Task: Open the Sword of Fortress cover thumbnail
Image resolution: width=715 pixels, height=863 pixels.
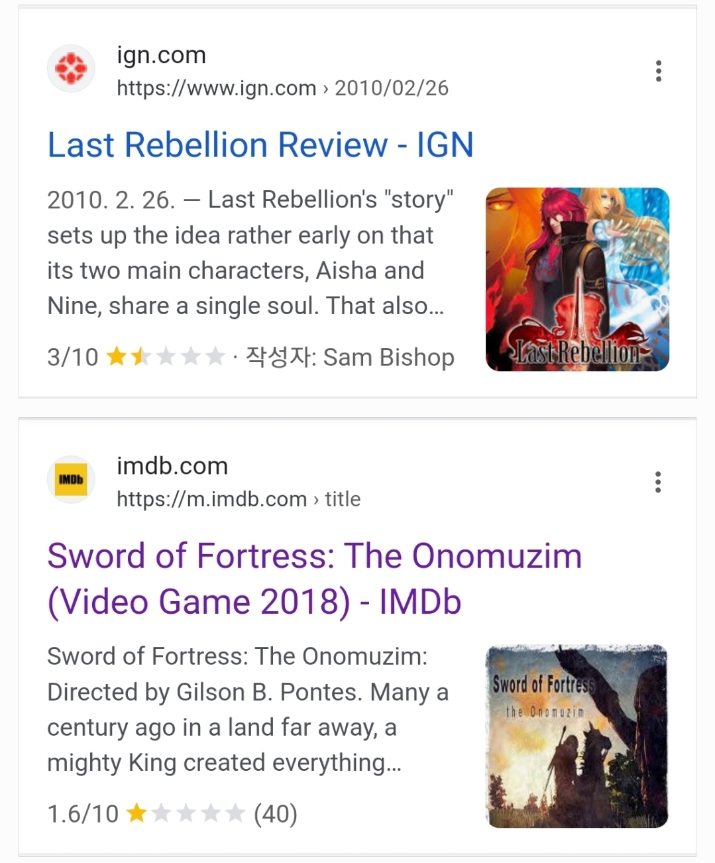Action: [577, 736]
